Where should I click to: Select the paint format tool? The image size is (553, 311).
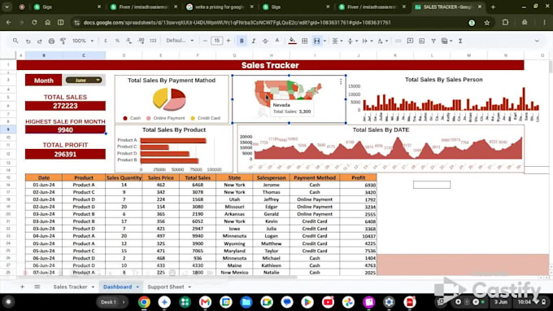[x=63, y=41]
